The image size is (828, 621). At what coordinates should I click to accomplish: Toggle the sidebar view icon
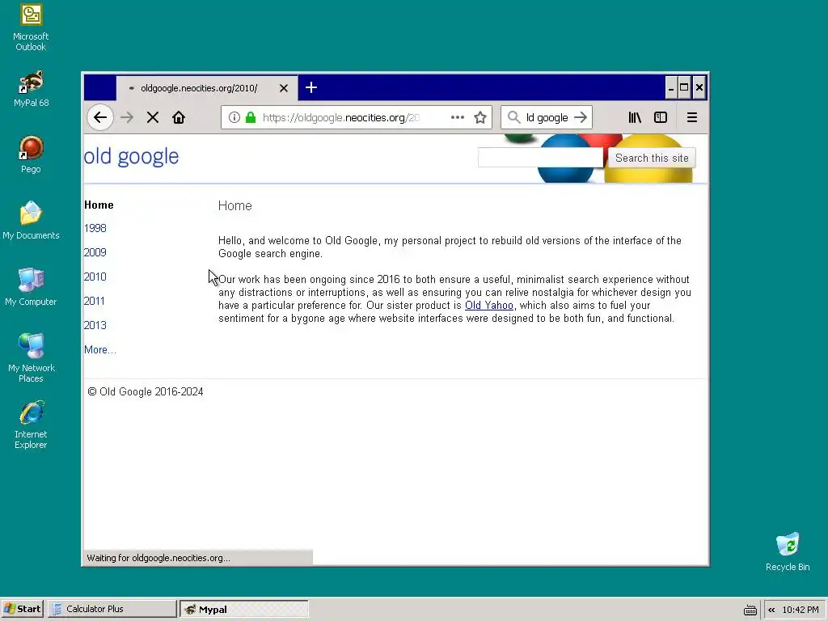coord(661,117)
